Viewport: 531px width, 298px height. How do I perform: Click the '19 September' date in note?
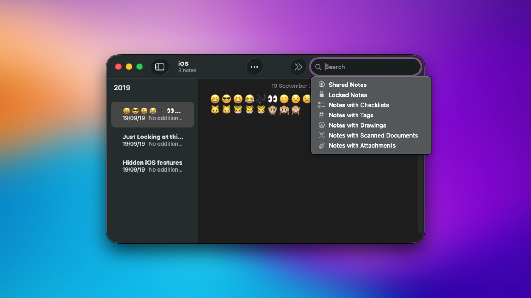click(289, 86)
